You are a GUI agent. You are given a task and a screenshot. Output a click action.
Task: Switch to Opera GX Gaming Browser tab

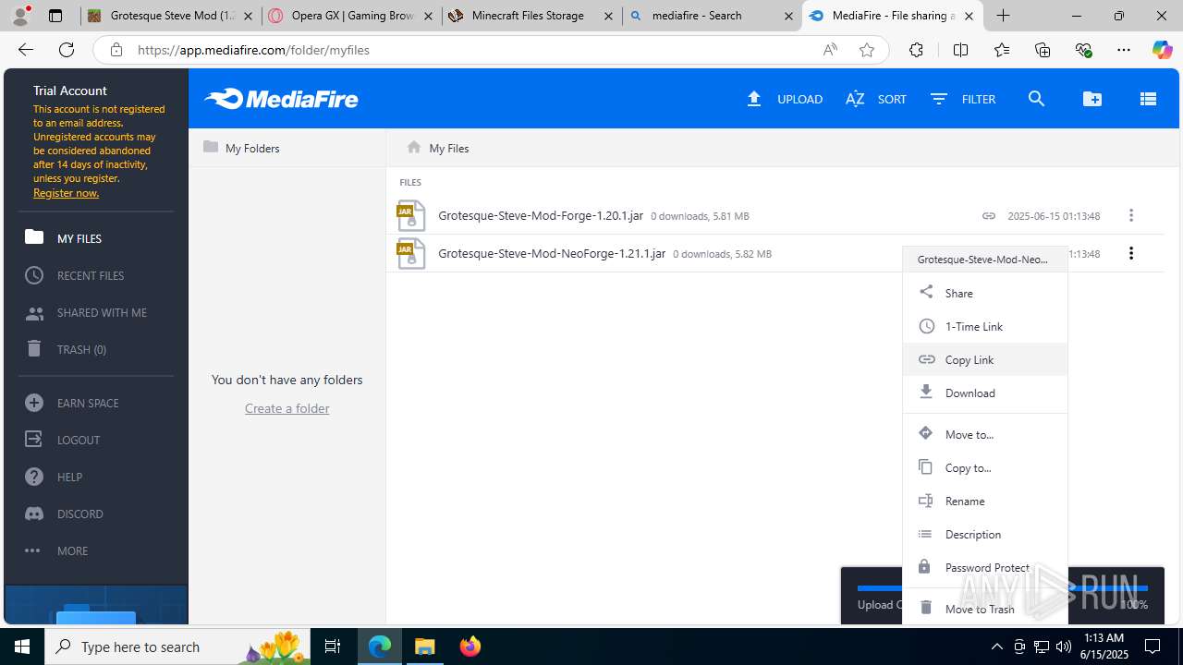(351, 16)
